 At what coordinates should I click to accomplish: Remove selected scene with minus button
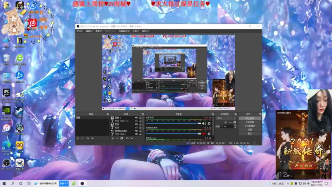pyautogui.click(x=82, y=138)
